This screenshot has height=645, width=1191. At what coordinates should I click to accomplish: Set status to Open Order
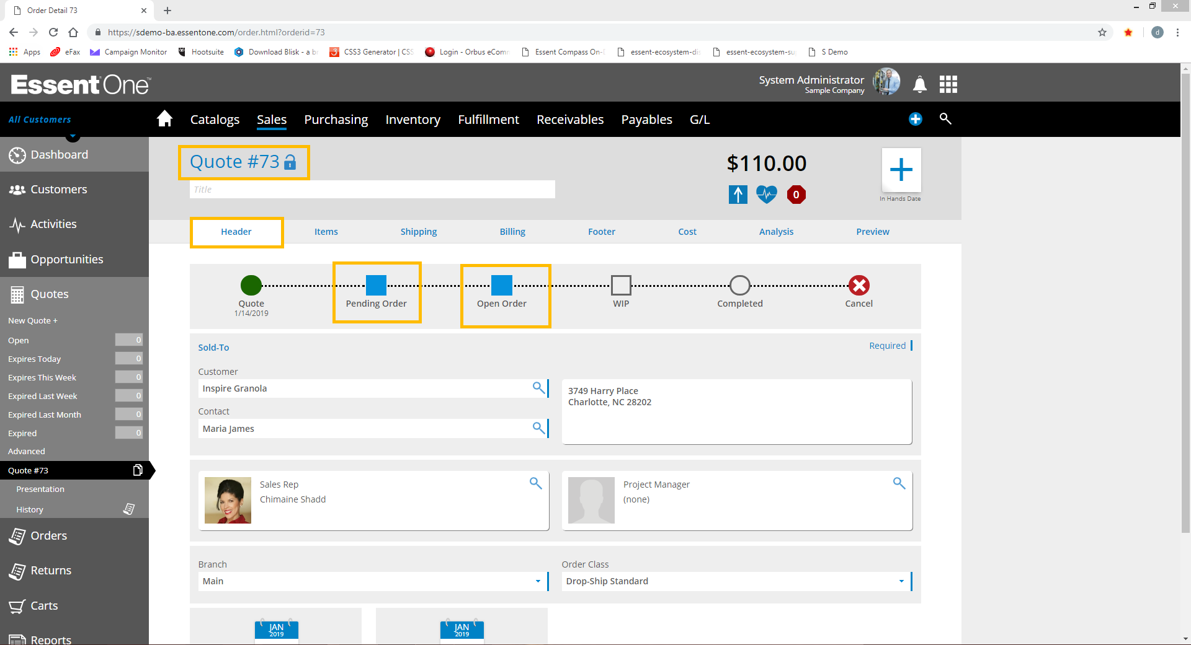tap(502, 285)
